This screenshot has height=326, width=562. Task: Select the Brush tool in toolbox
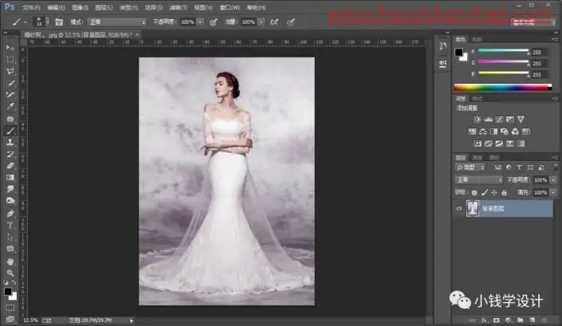click(x=10, y=131)
